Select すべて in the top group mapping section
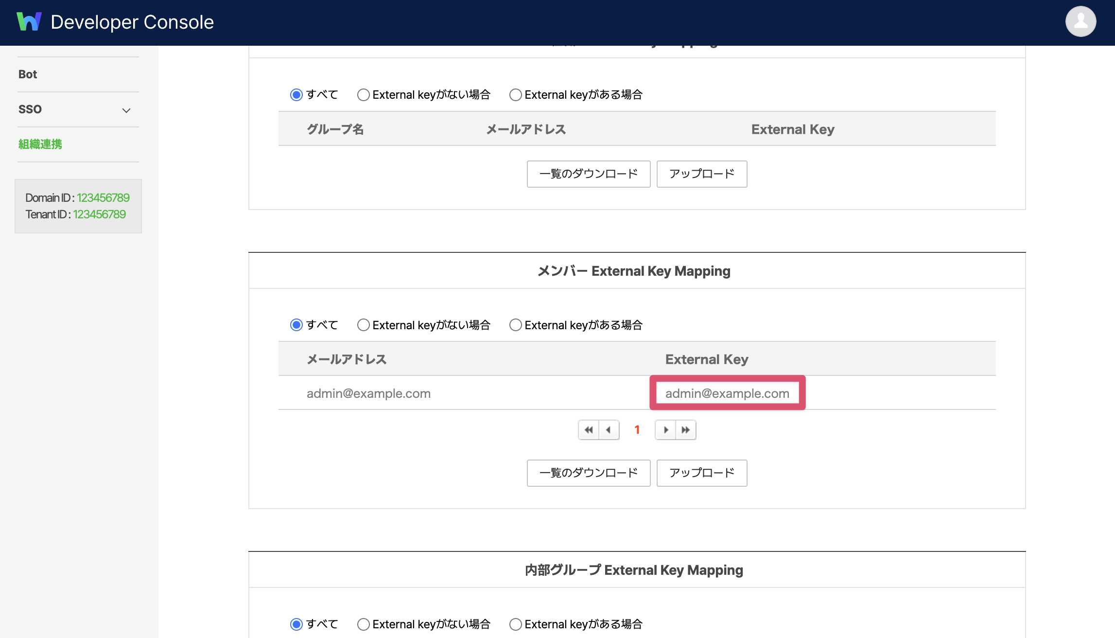Image resolution: width=1115 pixels, height=638 pixels. click(x=296, y=95)
